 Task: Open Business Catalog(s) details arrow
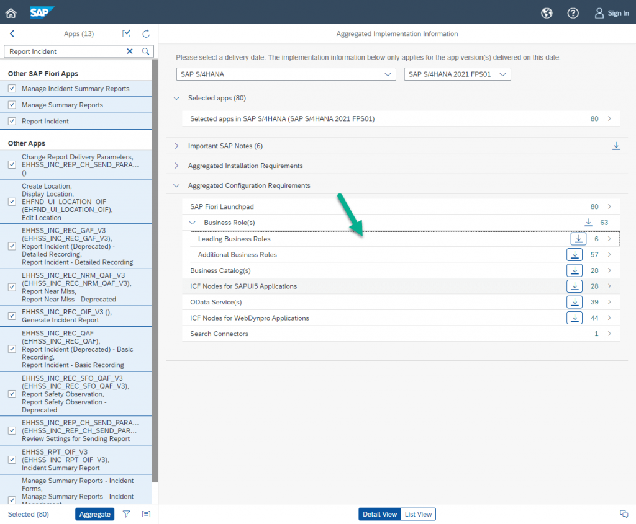point(609,270)
